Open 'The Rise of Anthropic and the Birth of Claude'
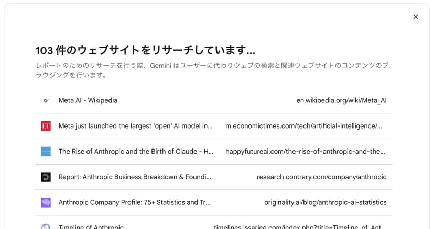The height and width of the screenshot is (229, 434). click(136, 152)
